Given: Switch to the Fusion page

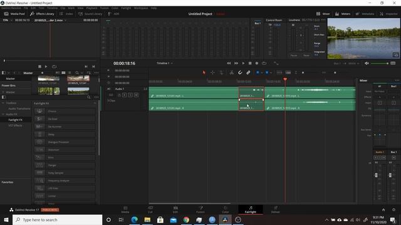Looking at the screenshot, I should 200,210.
